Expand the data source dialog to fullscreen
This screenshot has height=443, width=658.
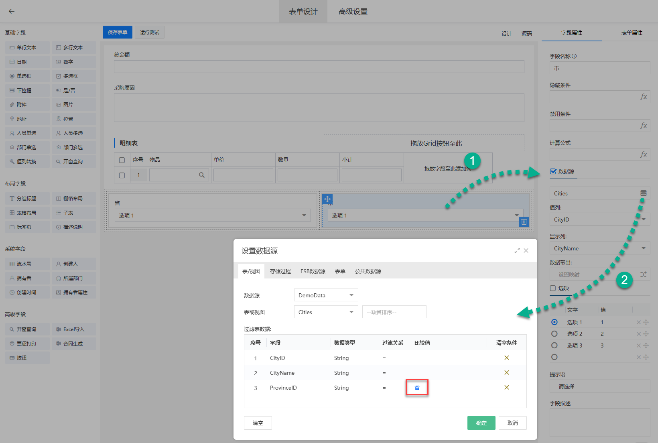coord(517,251)
